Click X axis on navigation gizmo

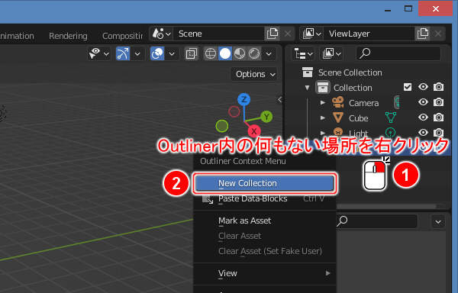254,131
